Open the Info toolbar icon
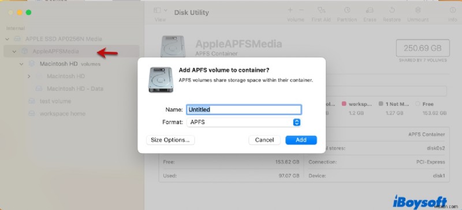Screen dimensions: 462x210 453,10
